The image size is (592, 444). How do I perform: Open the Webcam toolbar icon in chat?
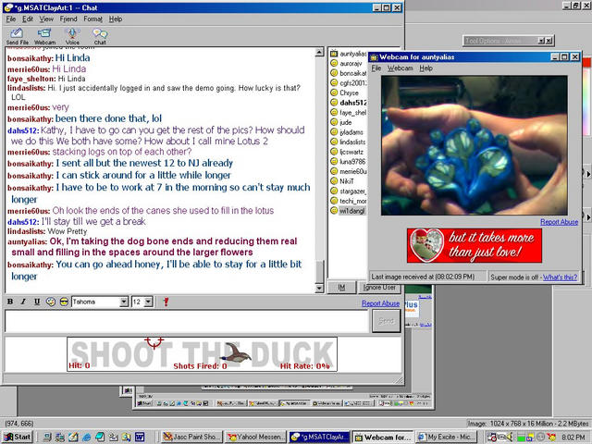(x=44, y=37)
